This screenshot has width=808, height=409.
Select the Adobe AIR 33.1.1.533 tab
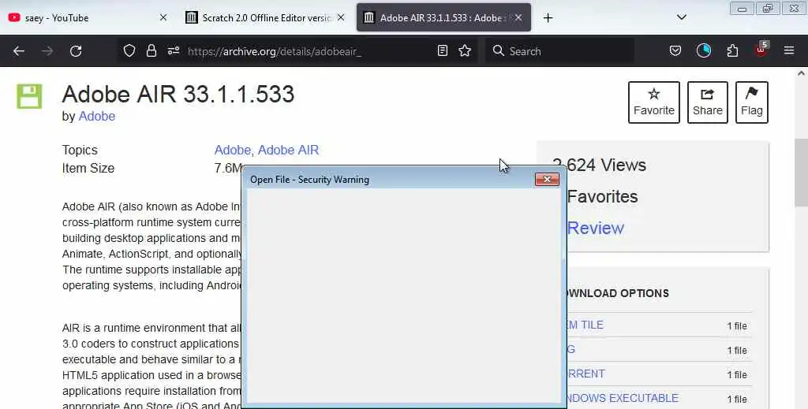tap(443, 17)
